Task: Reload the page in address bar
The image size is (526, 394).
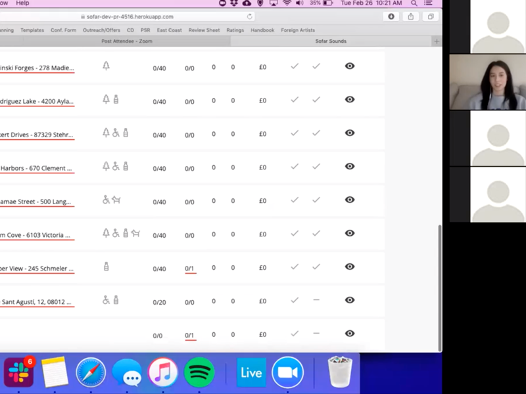Action: (249, 16)
